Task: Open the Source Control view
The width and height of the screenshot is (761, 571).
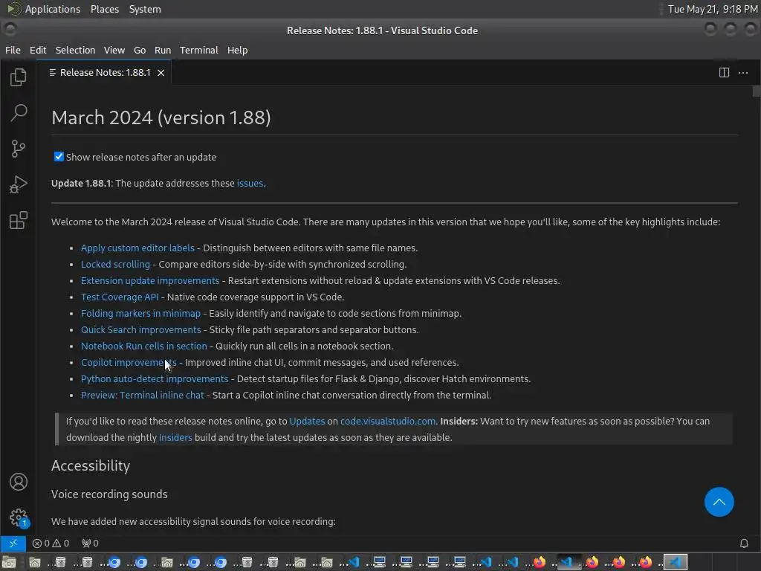Action: point(18,149)
